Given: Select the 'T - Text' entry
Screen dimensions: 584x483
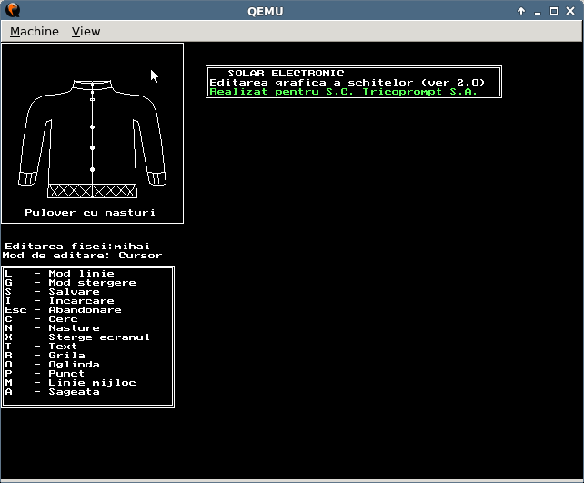Looking at the screenshot, I should coord(41,347).
